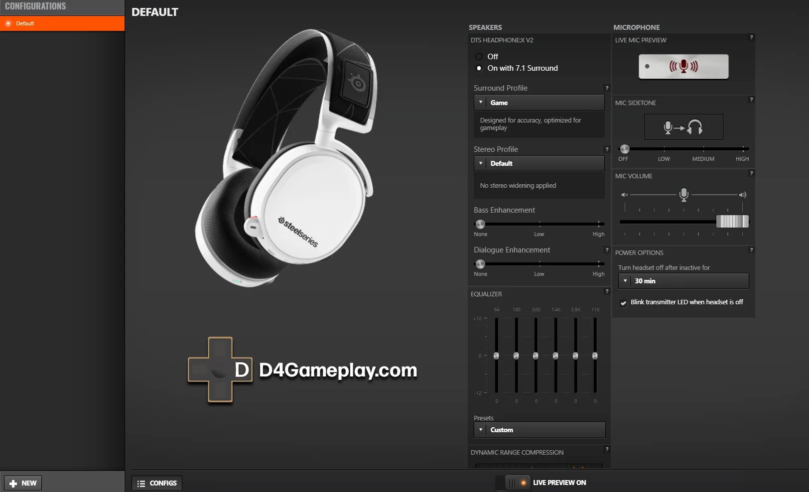Click the Mic Volume slider handle
The height and width of the screenshot is (492, 809).
tap(732, 222)
